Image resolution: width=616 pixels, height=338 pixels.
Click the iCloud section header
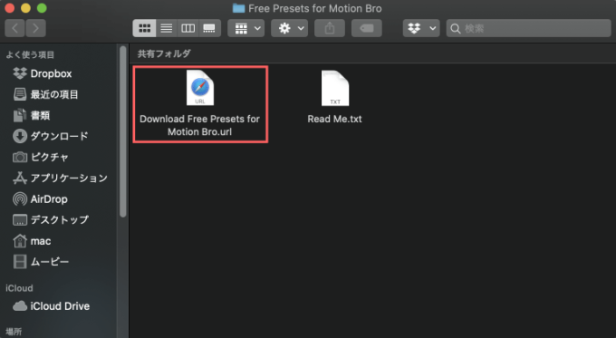click(19, 288)
